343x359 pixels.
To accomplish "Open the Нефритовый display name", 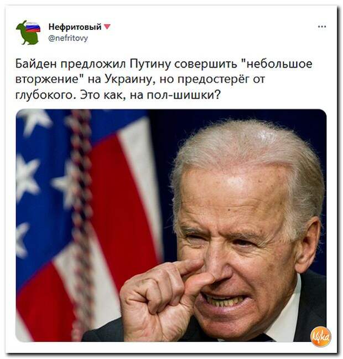I will 75,27.
